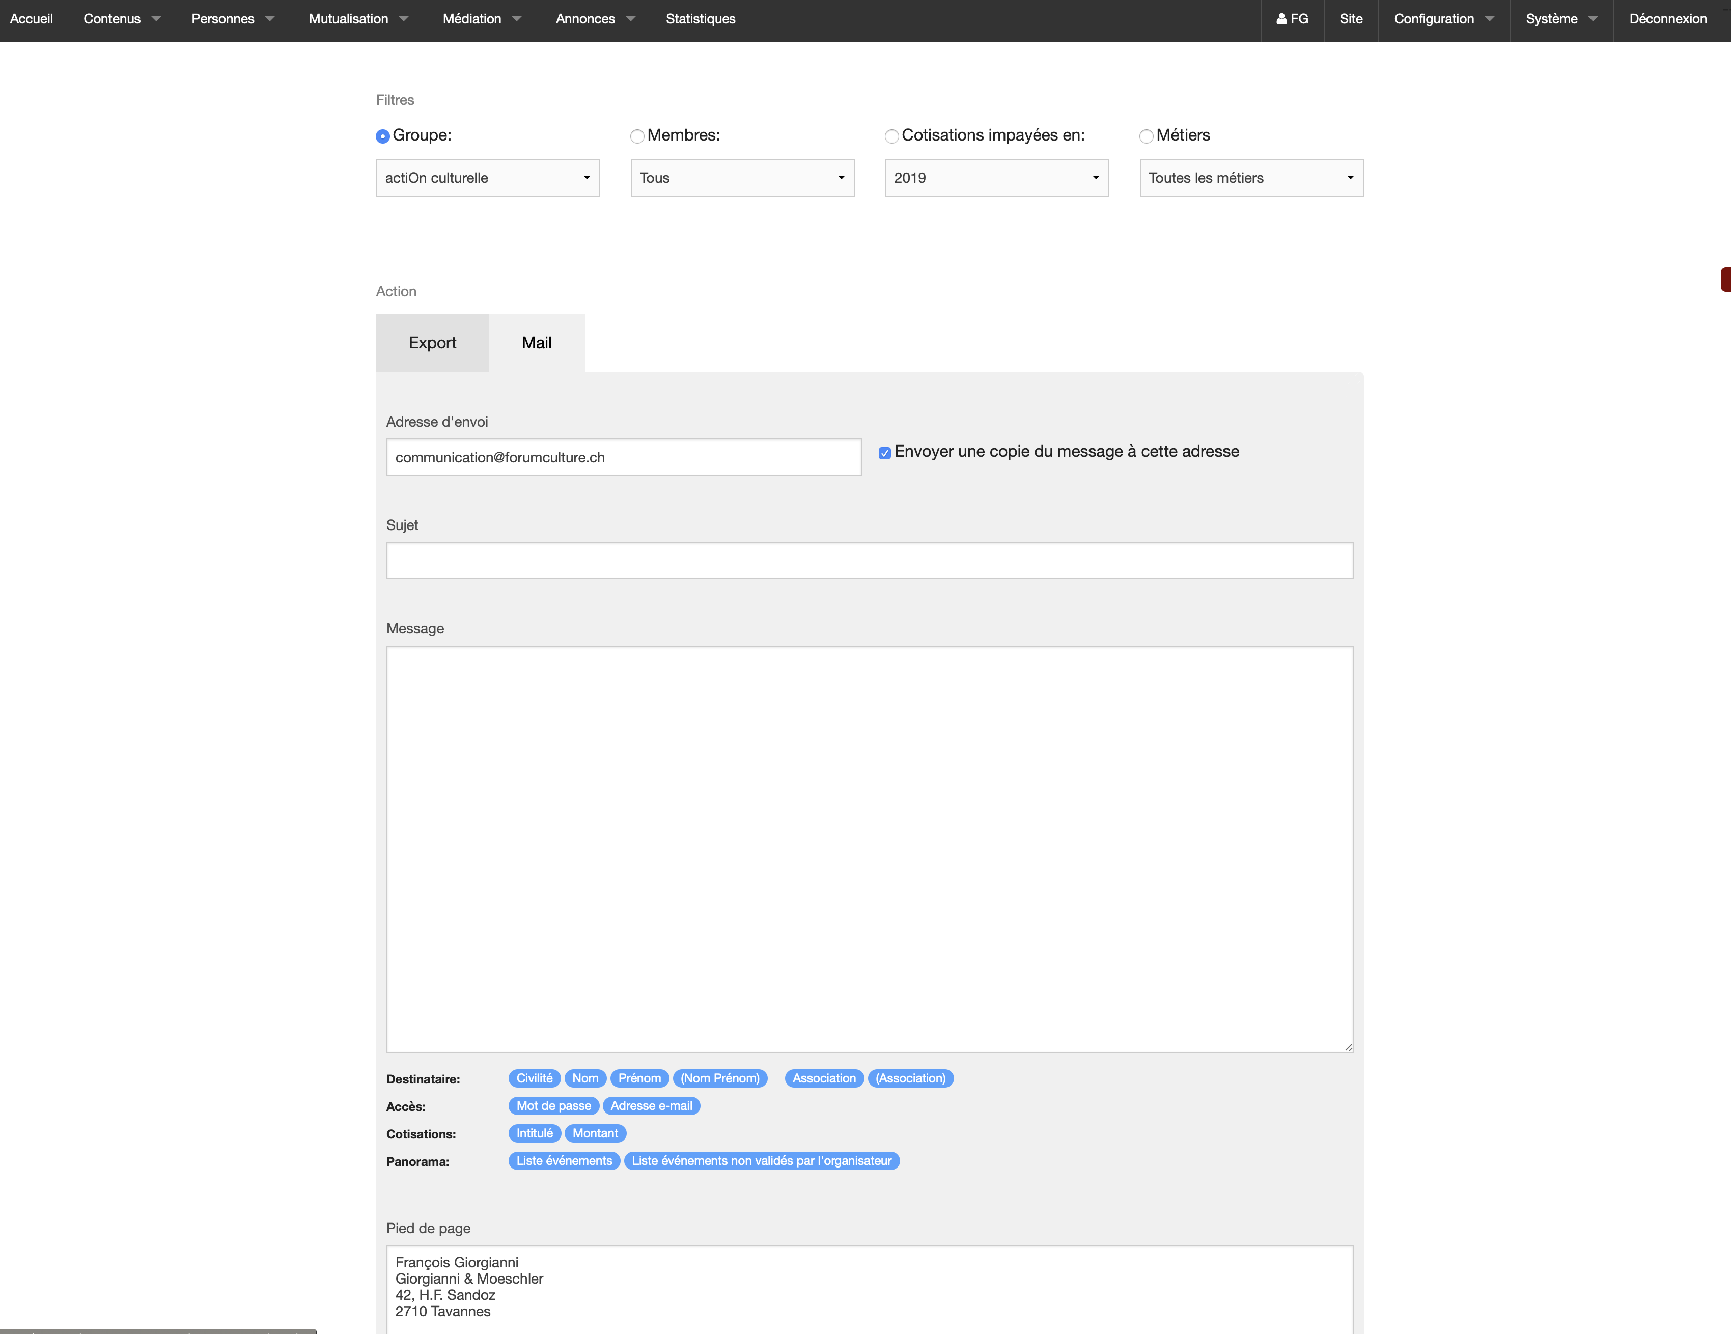Insert the Liste événements tag
This screenshot has width=1731, height=1334.
(x=564, y=1160)
